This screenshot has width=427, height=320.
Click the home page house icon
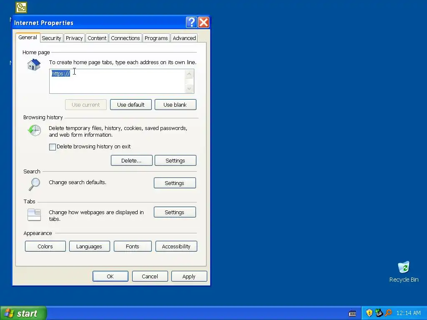click(x=34, y=65)
